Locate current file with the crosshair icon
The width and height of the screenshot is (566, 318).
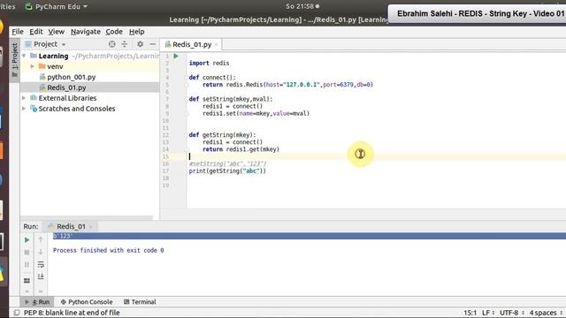(x=112, y=44)
